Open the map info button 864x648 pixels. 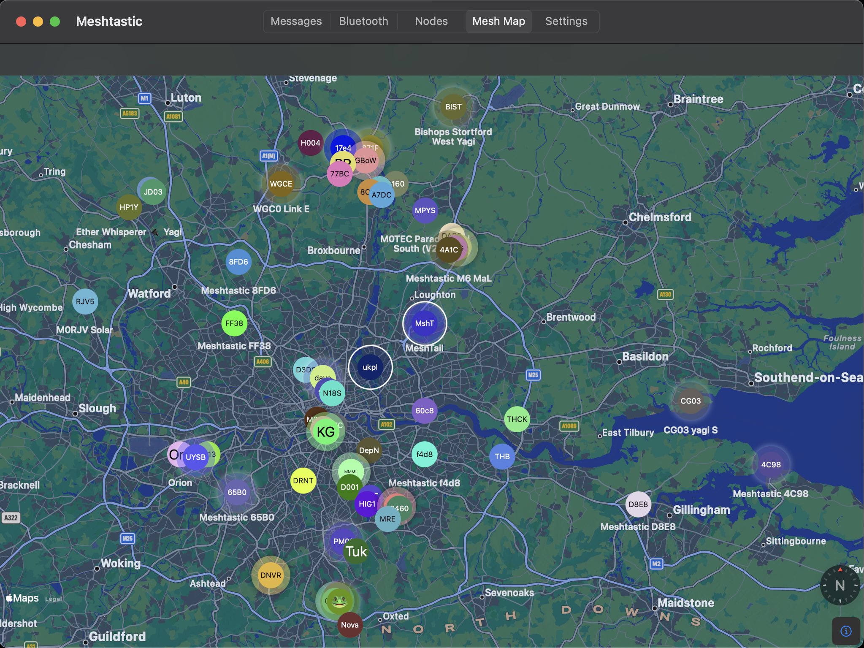pyautogui.click(x=846, y=631)
